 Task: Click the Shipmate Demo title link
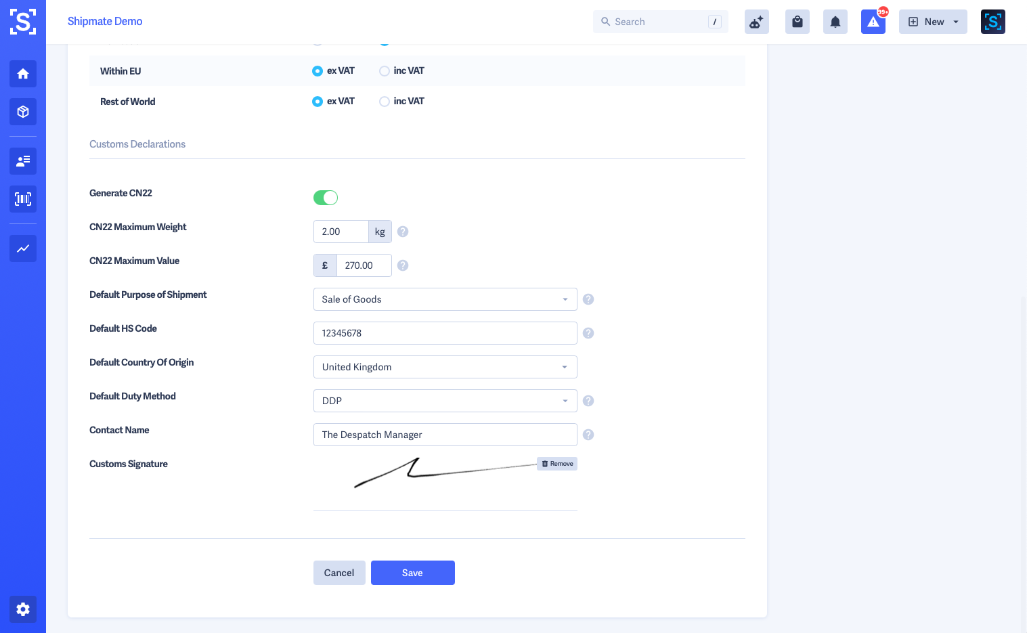click(x=105, y=21)
